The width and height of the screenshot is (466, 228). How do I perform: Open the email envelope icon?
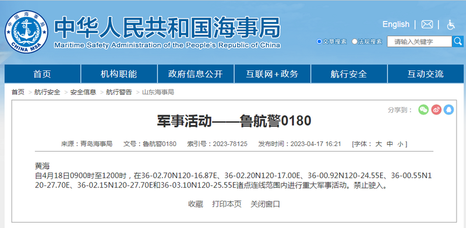pos(427,24)
